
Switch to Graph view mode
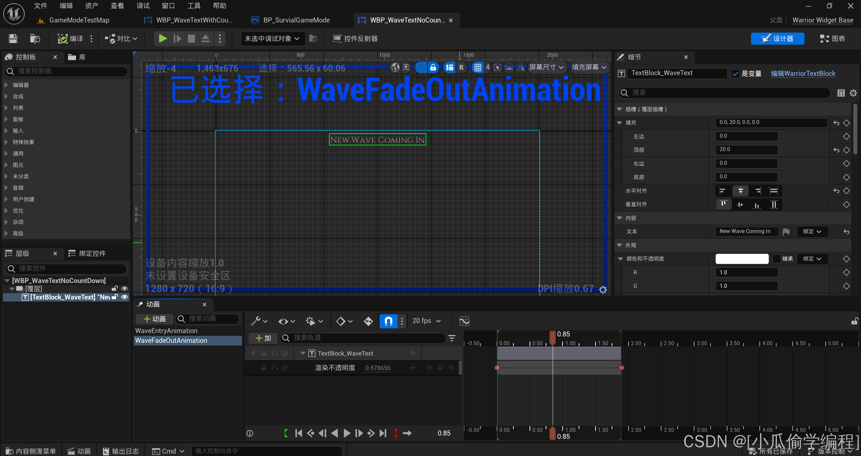pyautogui.click(x=832, y=39)
